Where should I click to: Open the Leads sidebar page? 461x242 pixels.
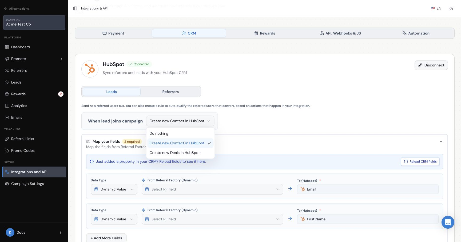pos(34,82)
